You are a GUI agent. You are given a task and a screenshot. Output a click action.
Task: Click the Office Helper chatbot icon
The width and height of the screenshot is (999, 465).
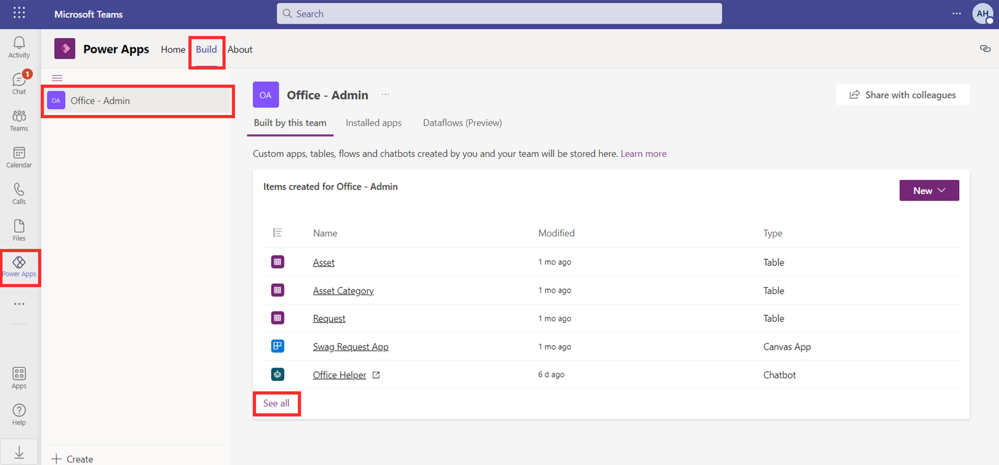pyautogui.click(x=277, y=374)
